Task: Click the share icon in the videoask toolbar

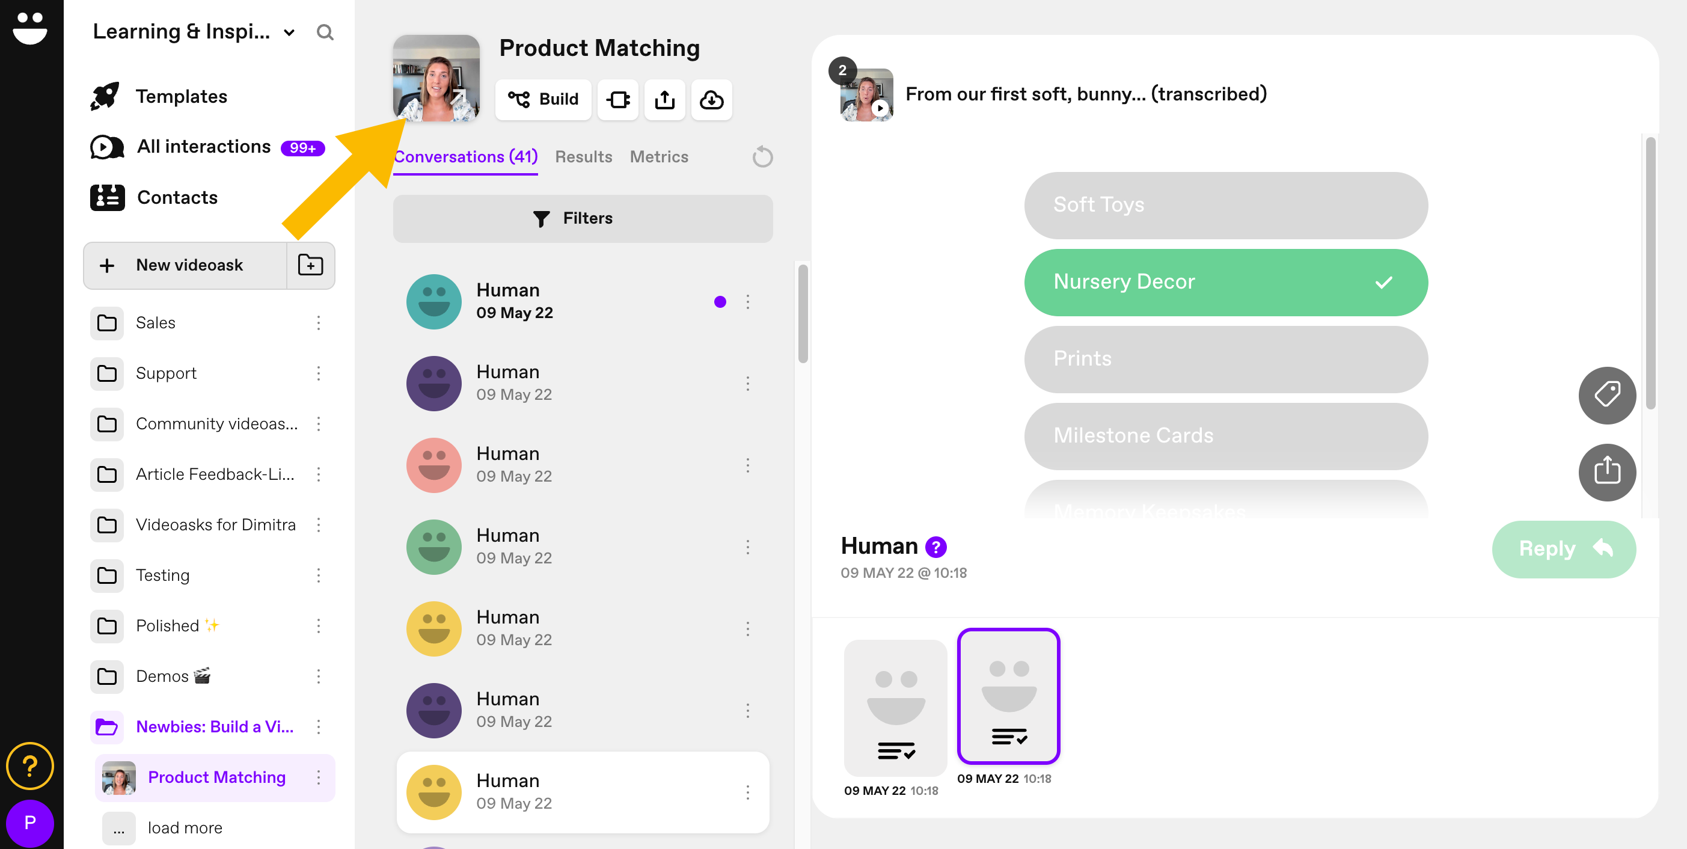Action: 664,100
